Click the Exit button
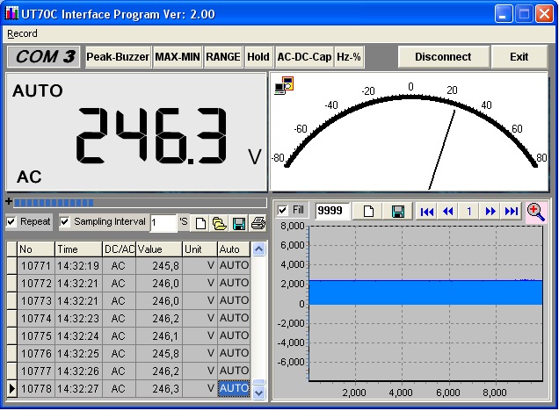 (x=519, y=56)
